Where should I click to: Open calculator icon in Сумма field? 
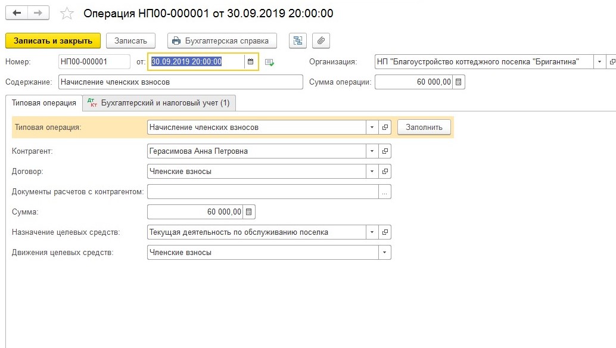[249, 212]
